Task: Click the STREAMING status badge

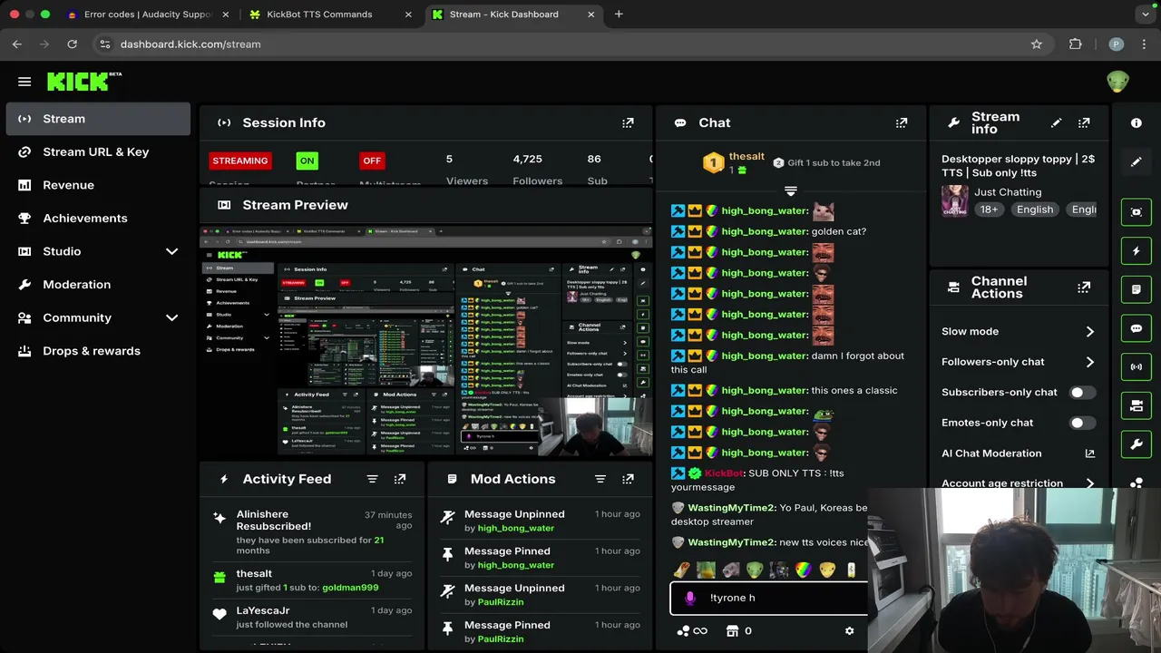Action: click(240, 161)
